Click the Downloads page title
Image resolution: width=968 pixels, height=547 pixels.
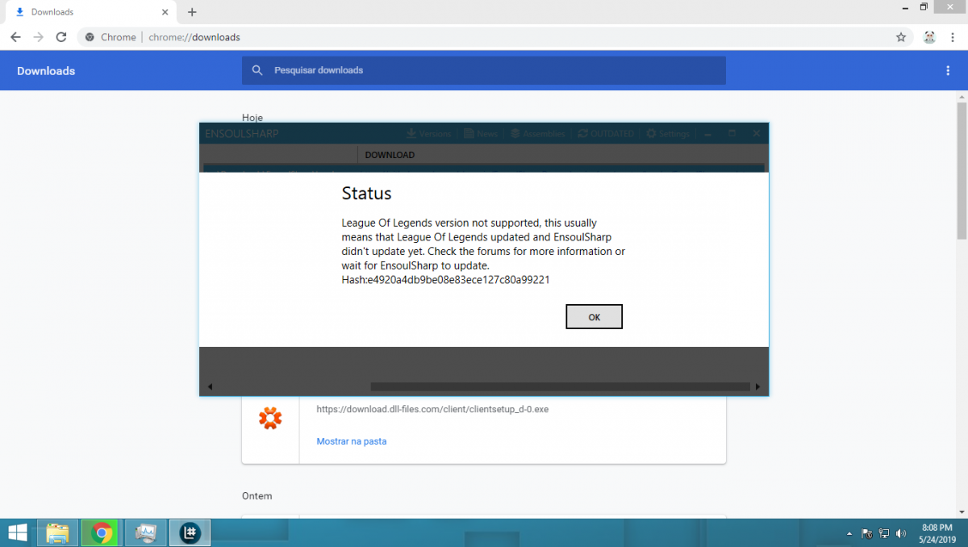pos(46,71)
